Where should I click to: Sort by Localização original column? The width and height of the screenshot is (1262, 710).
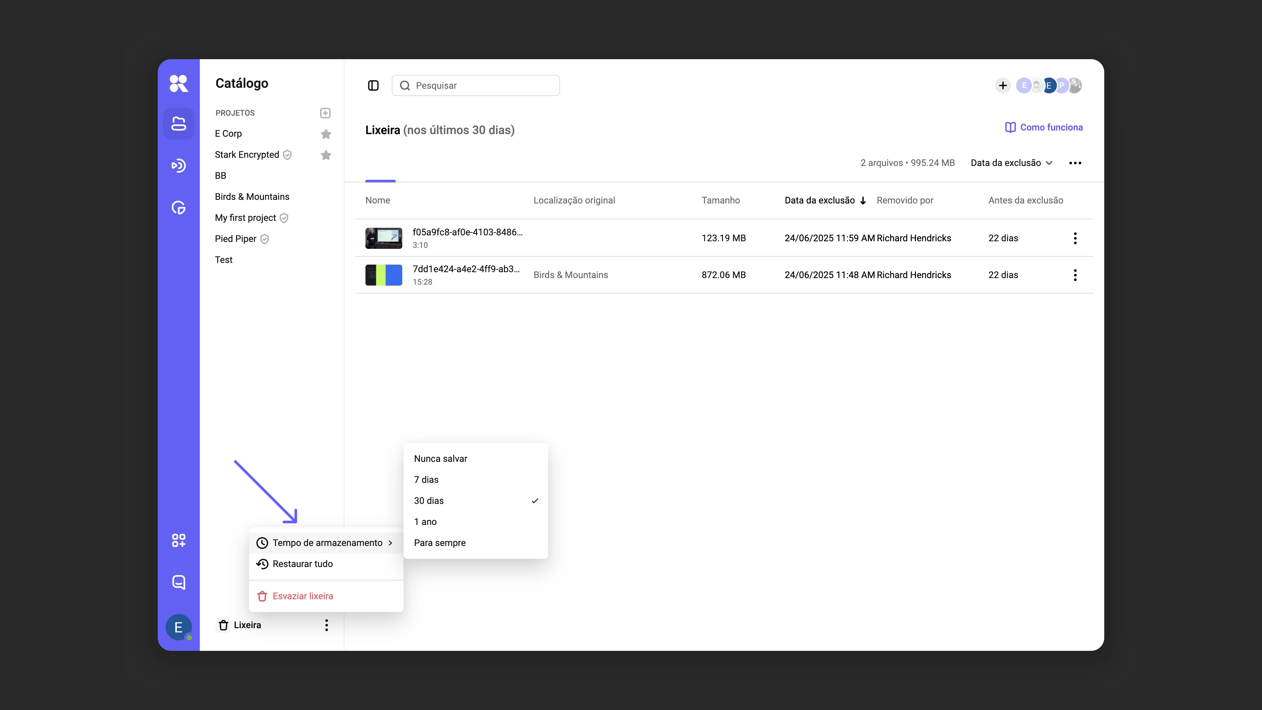574,201
